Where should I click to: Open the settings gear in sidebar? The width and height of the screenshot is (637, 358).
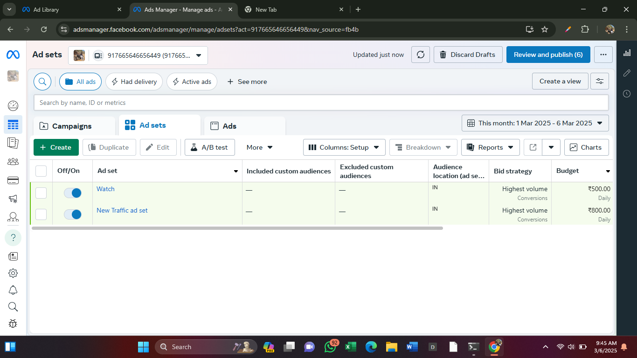pyautogui.click(x=13, y=273)
